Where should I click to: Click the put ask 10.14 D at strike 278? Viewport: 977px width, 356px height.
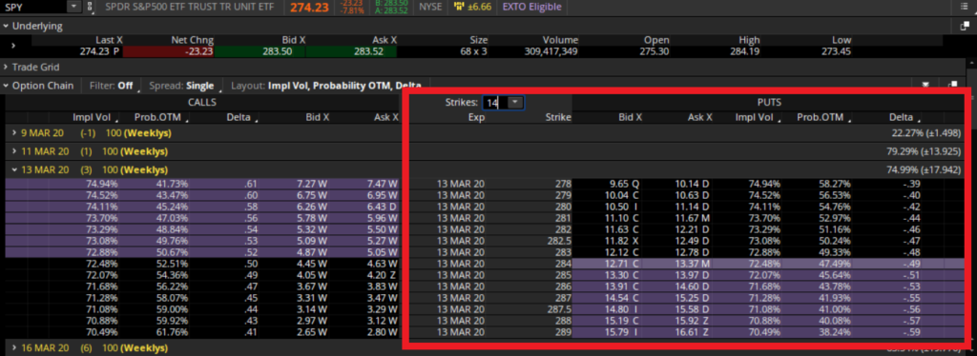[694, 184]
